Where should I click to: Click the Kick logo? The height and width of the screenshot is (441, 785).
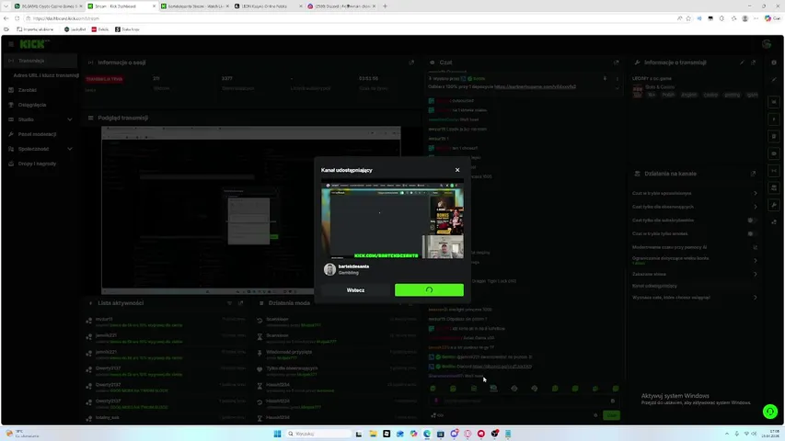tap(33, 44)
